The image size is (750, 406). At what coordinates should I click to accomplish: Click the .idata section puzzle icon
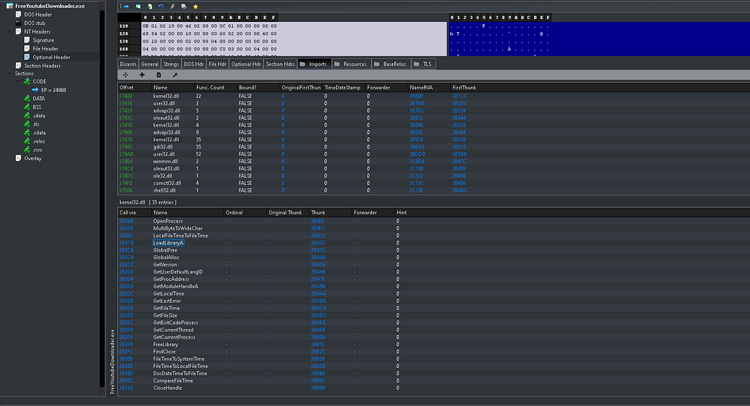click(x=27, y=116)
